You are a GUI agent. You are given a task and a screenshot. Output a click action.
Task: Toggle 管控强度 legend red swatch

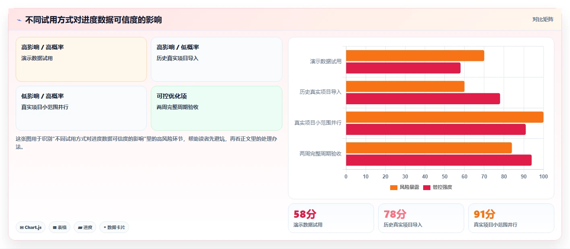click(x=427, y=187)
